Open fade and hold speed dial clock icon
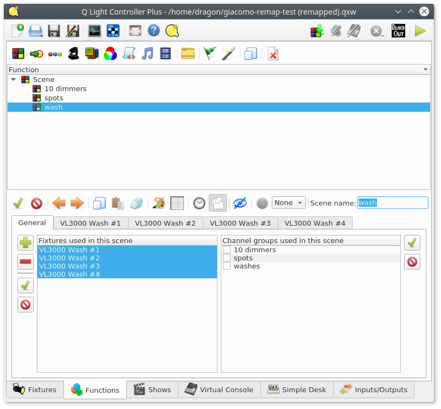 tap(199, 203)
